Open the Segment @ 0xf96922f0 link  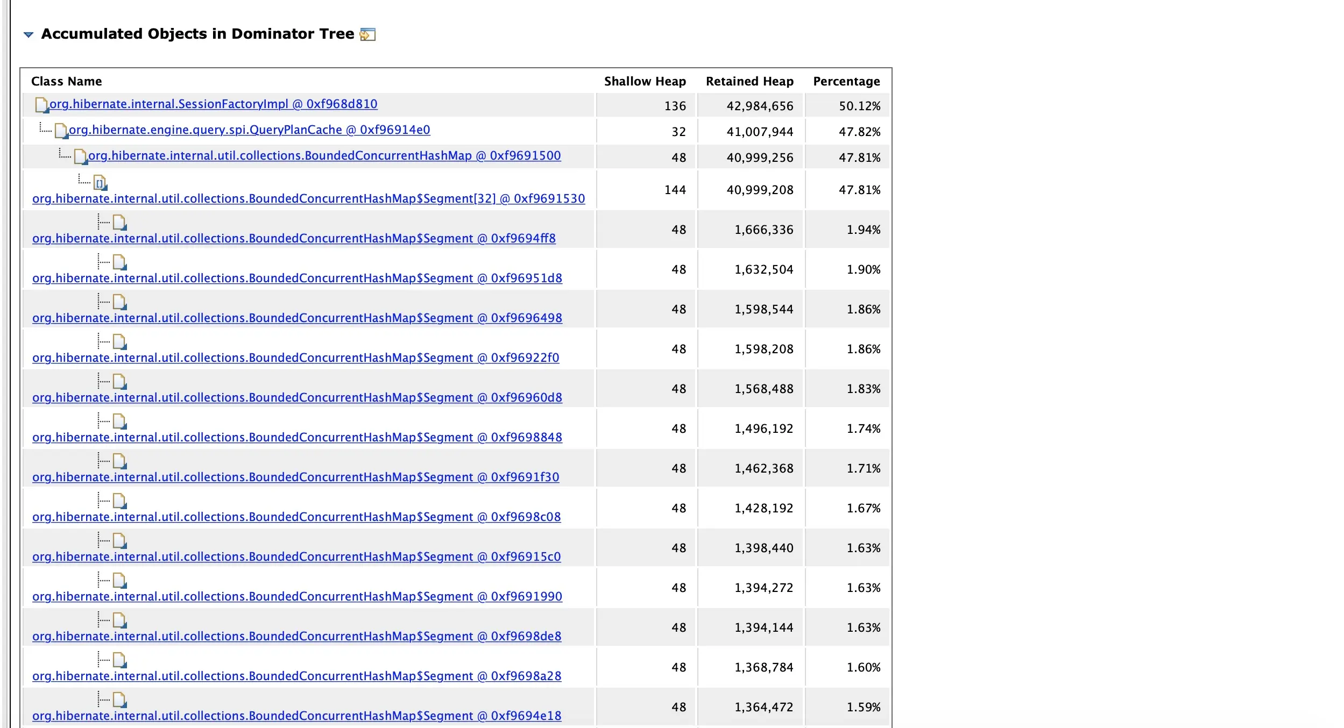click(295, 358)
